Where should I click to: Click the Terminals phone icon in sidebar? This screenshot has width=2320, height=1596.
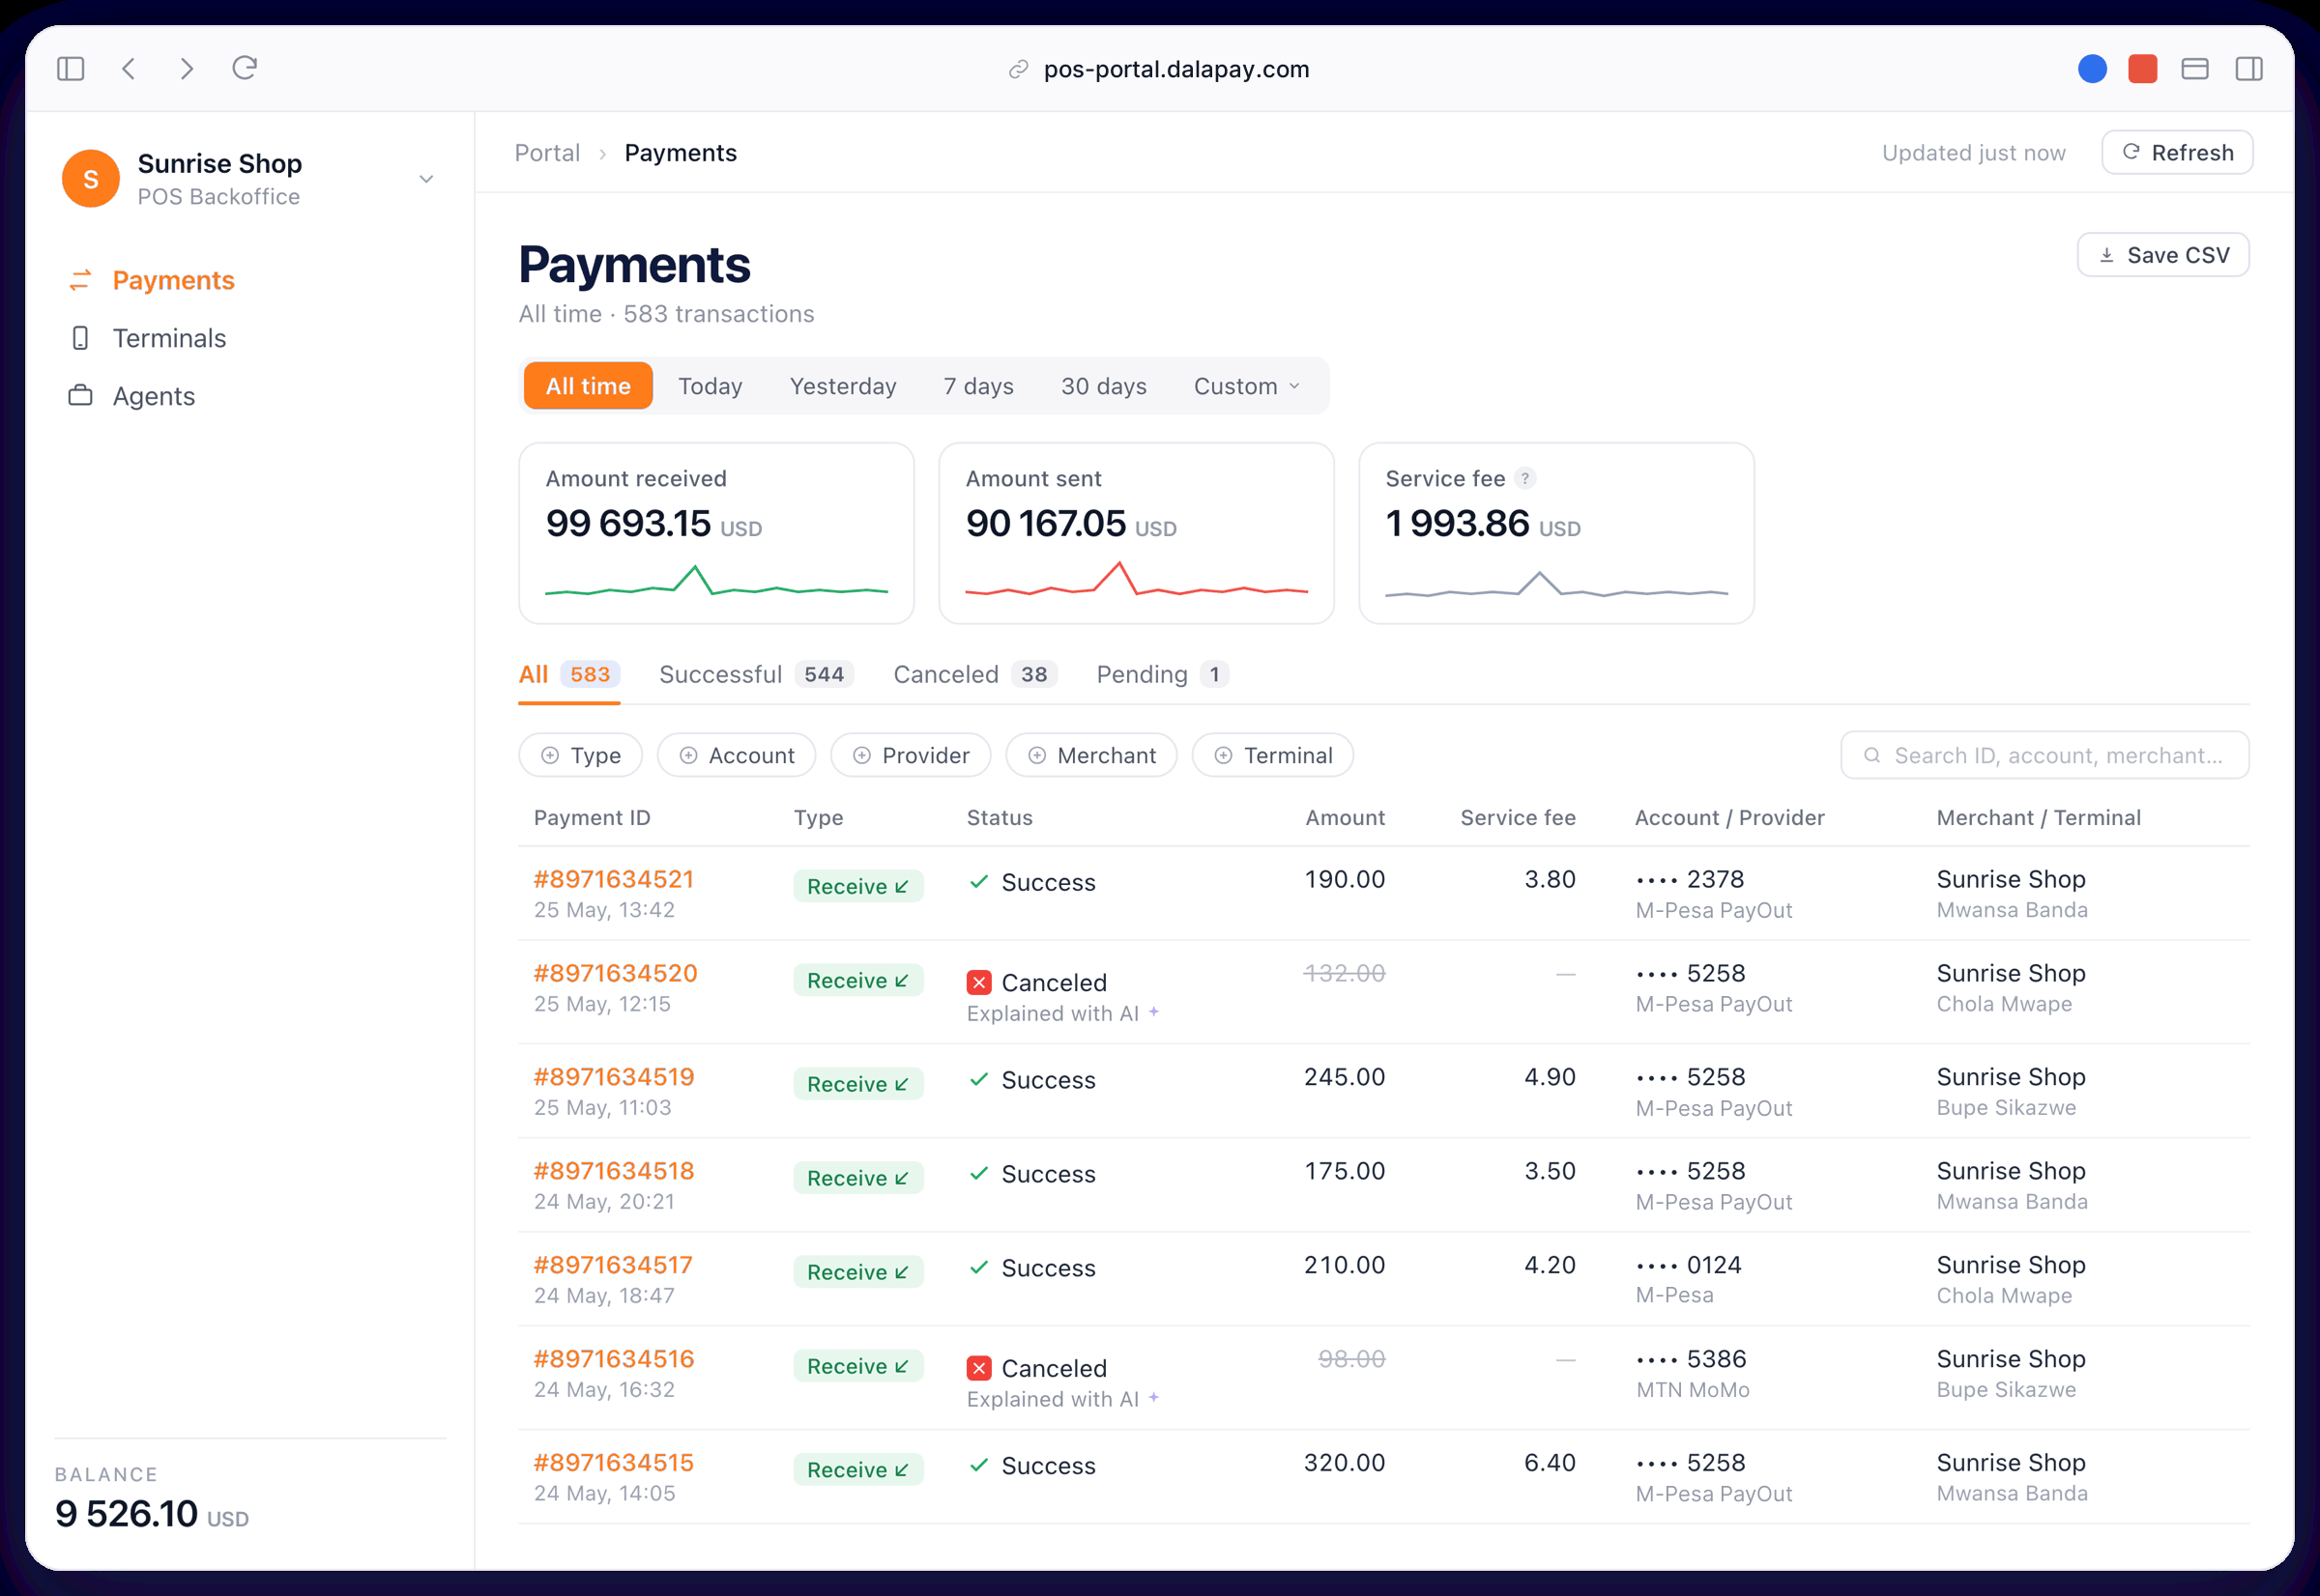[80, 338]
